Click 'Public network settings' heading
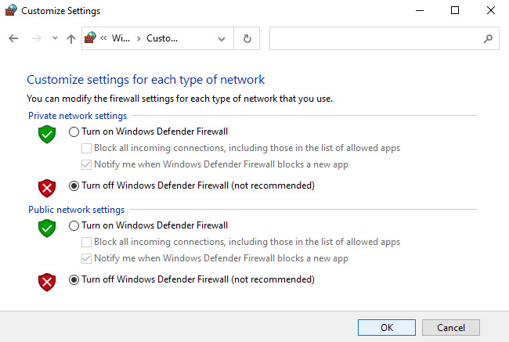 76,210
